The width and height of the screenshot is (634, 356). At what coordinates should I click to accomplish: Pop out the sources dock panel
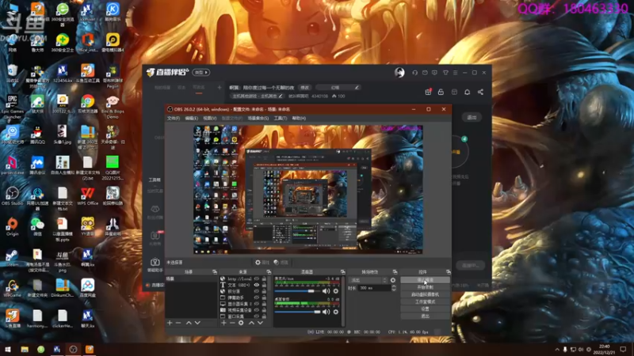(269, 272)
